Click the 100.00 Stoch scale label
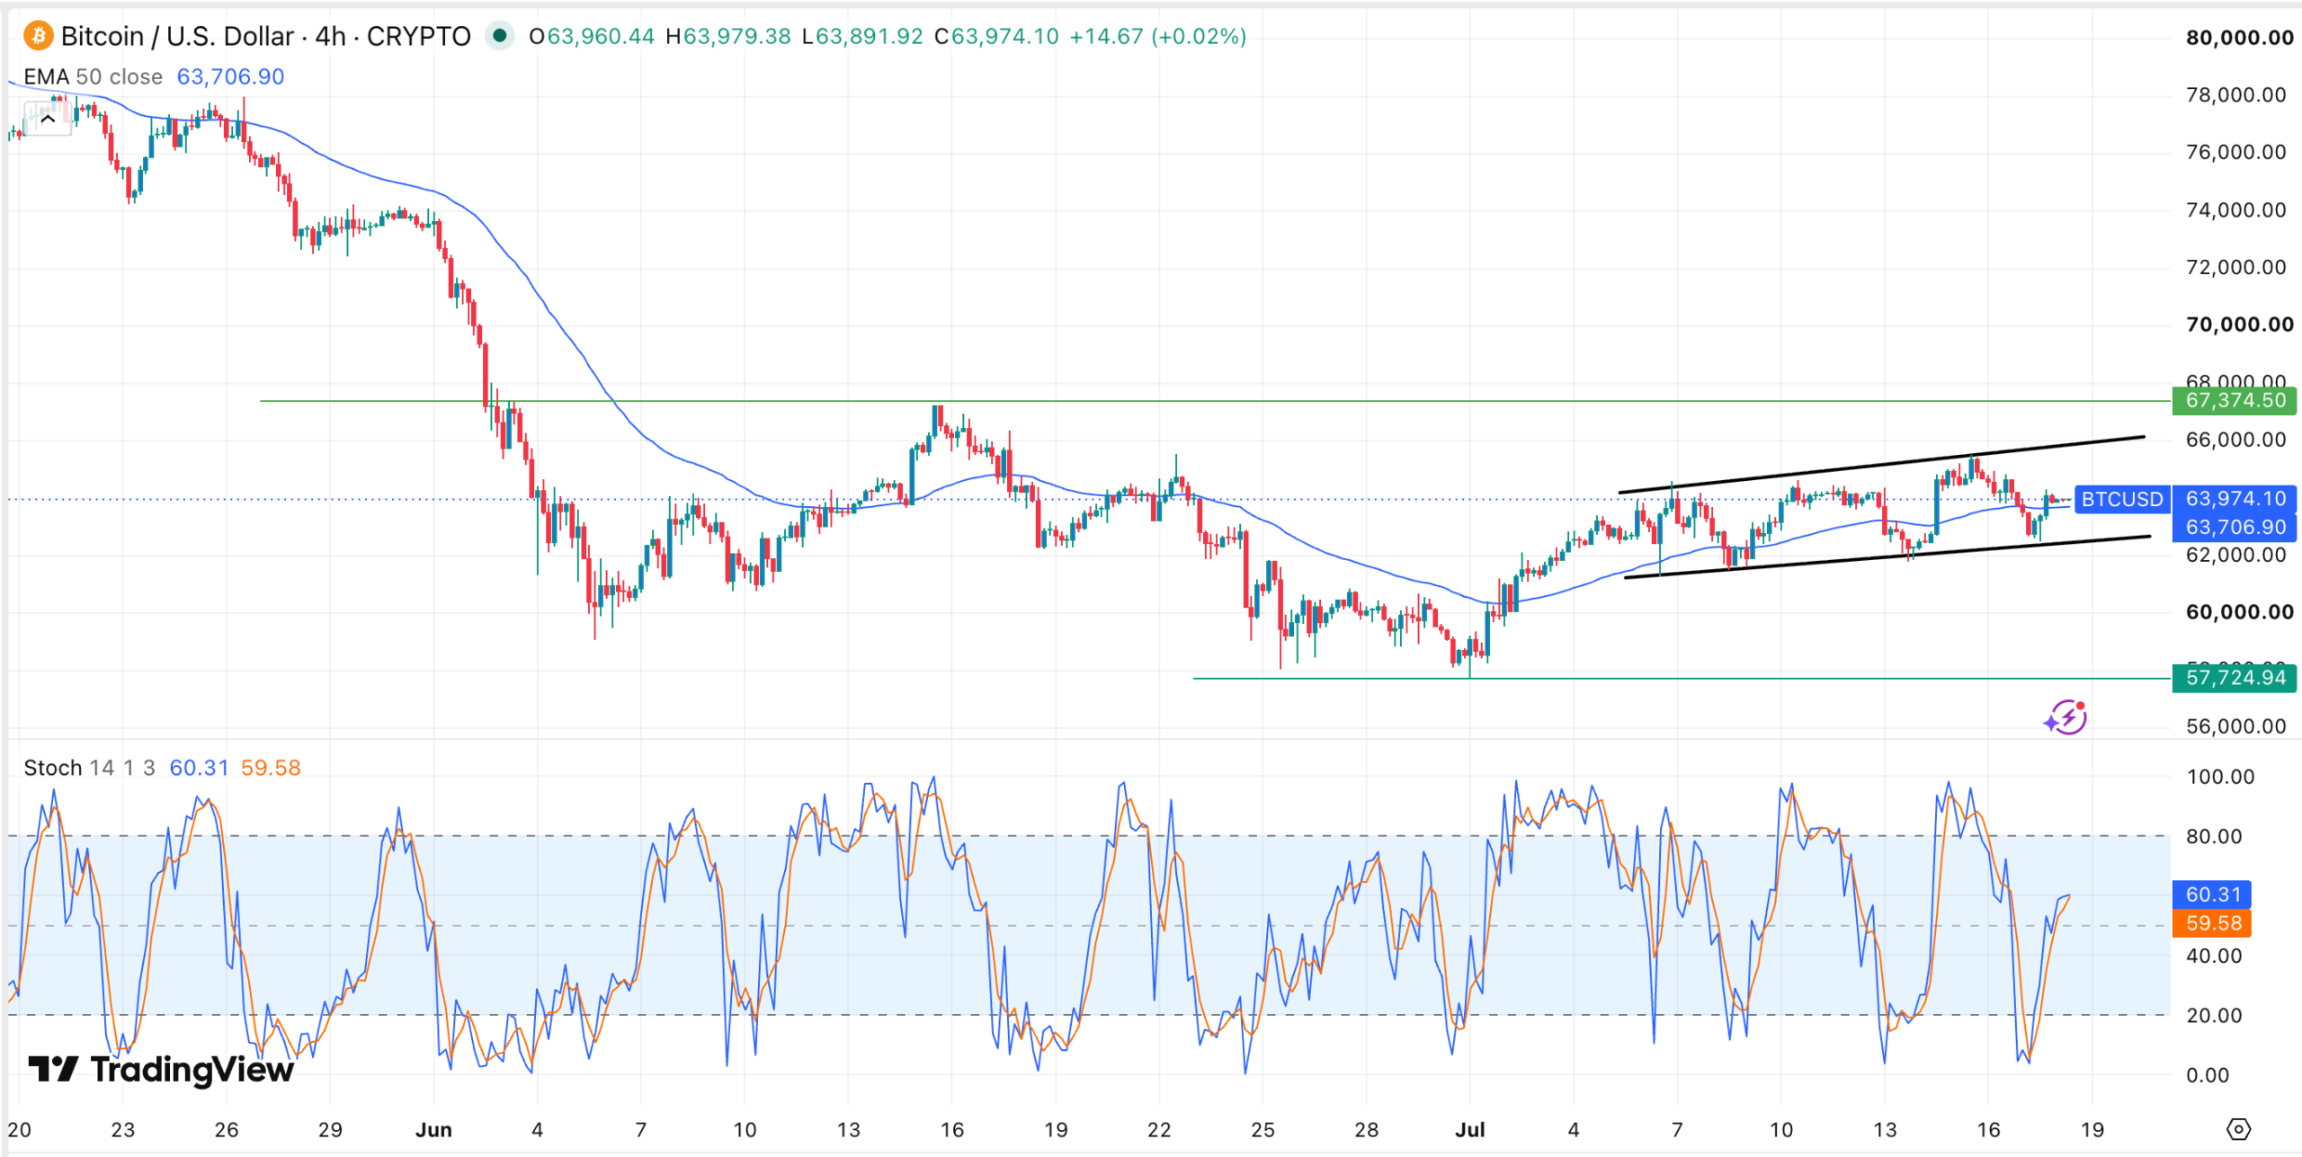The width and height of the screenshot is (2302, 1157). [2220, 777]
